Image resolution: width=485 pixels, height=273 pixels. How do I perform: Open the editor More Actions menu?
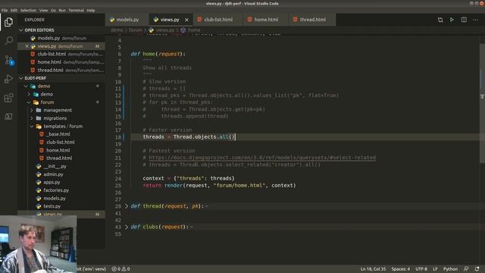(475, 20)
